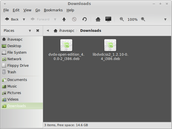The height and width of the screenshot is (129, 172).
Task: Go up to the parent folder
Action: click(x=64, y=20)
